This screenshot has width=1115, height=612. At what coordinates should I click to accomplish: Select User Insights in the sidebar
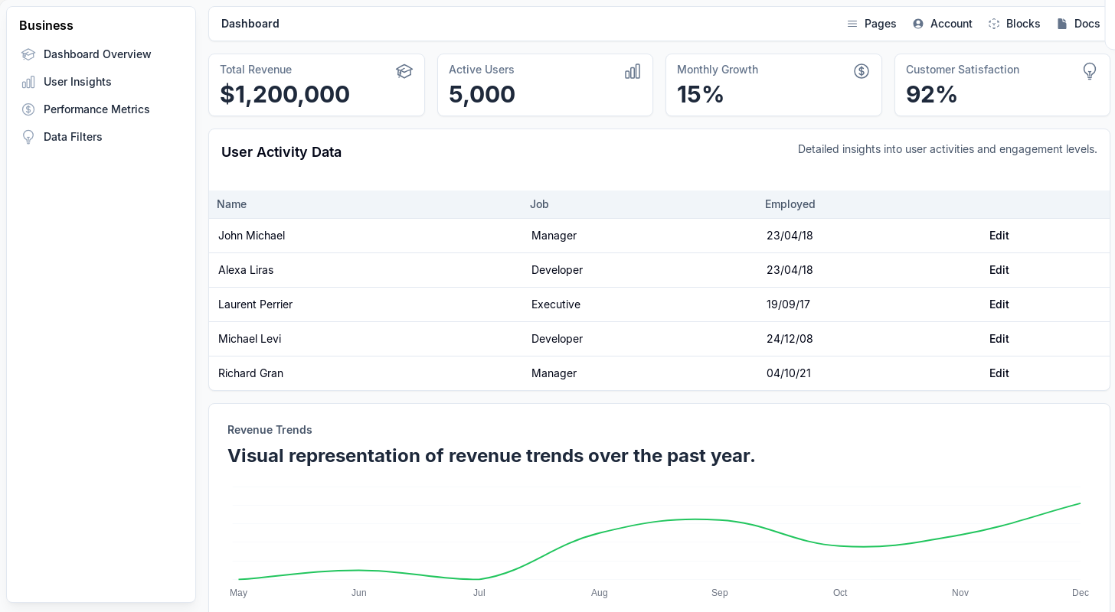pos(77,82)
